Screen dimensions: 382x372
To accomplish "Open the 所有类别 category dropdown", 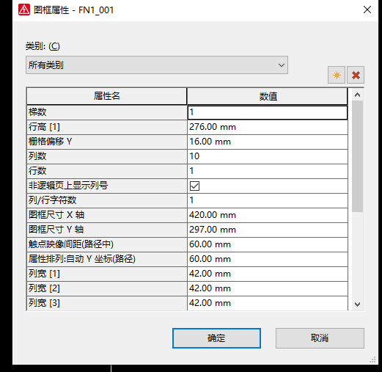I will 157,65.
